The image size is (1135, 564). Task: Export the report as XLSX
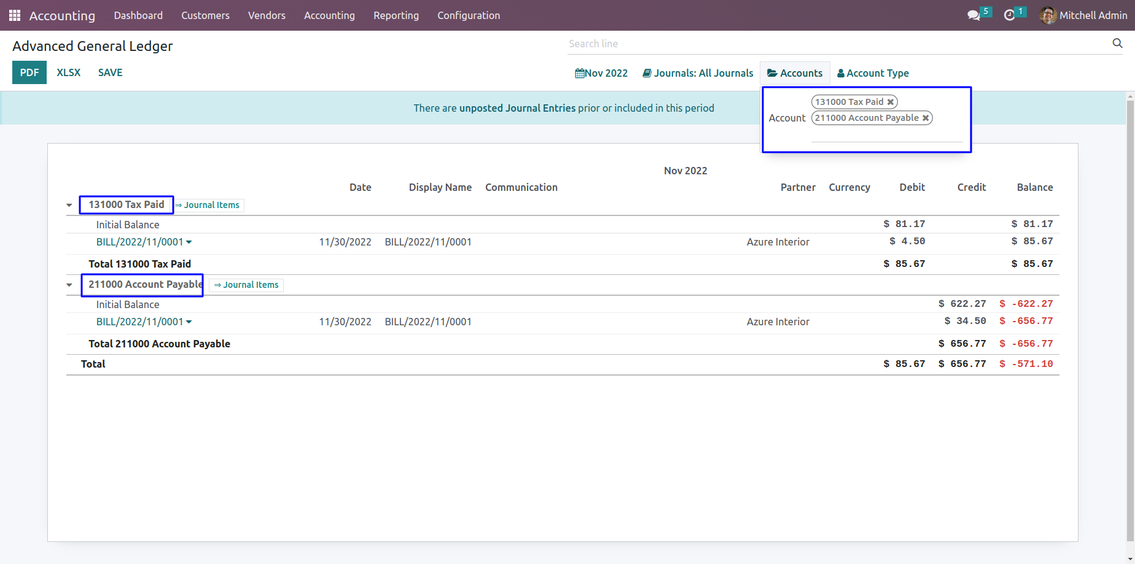[x=69, y=72]
